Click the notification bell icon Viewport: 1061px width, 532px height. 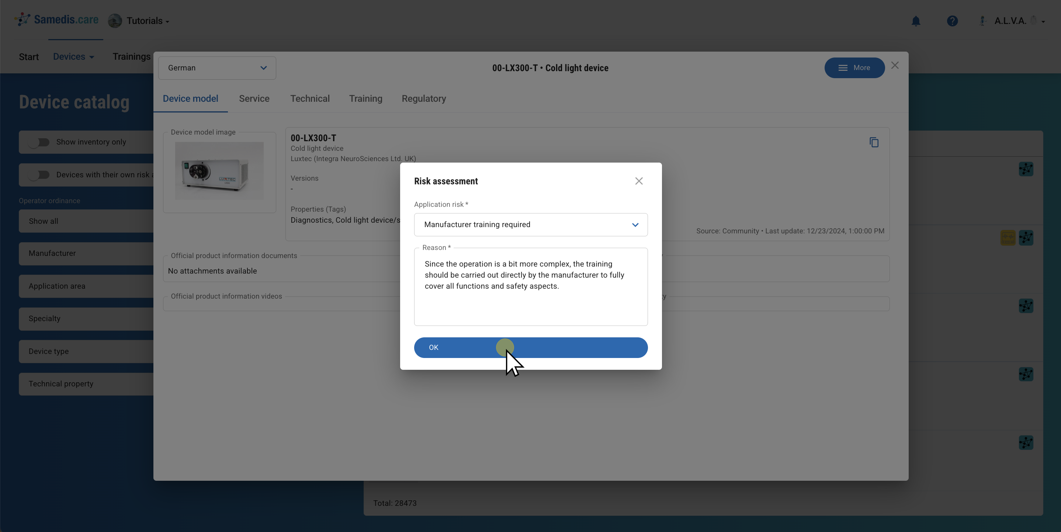coord(916,21)
